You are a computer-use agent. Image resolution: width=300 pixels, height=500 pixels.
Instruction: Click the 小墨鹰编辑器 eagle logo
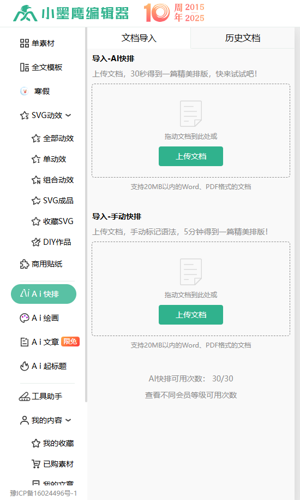(x=25, y=14)
